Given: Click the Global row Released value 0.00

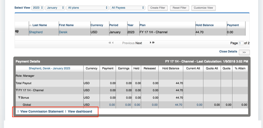Looking at the screenshot, I should pos(155,105).
